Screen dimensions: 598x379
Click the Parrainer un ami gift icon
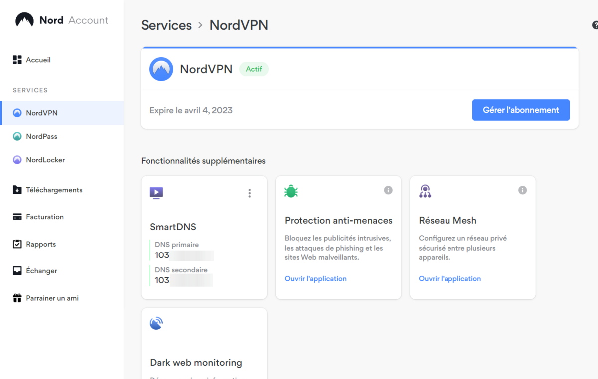point(17,298)
